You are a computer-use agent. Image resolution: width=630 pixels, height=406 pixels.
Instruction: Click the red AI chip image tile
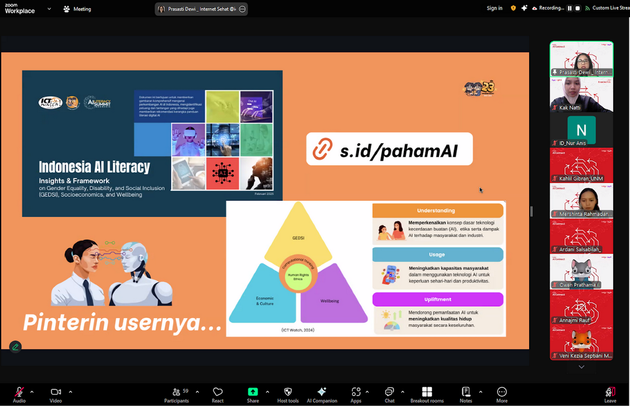pos(223,174)
